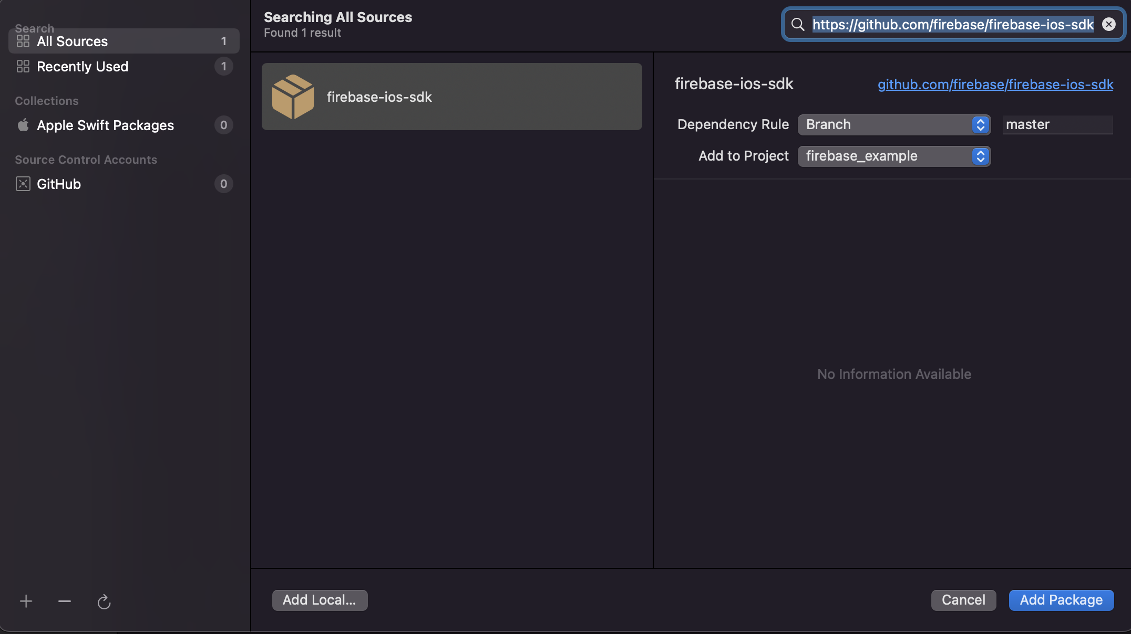Screen dimensions: 1131x634
Task: Click the Apple logo icon beside Swift Packages
Action: coord(23,125)
